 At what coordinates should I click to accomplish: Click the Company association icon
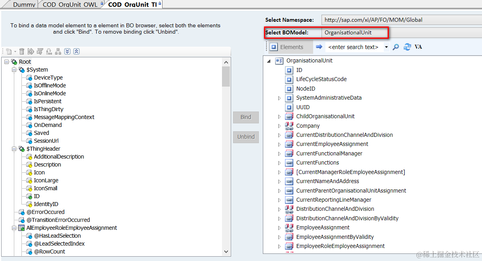[289, 126]
